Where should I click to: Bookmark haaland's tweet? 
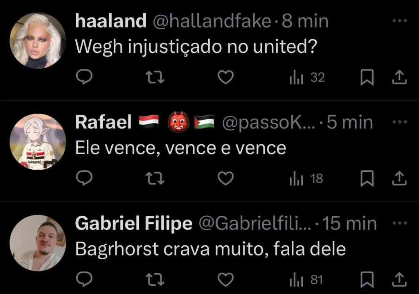point(367,78)
